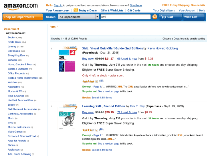Open XML Visual QuickStart Guide book cover
208x156 pixels.
(67, 61)
